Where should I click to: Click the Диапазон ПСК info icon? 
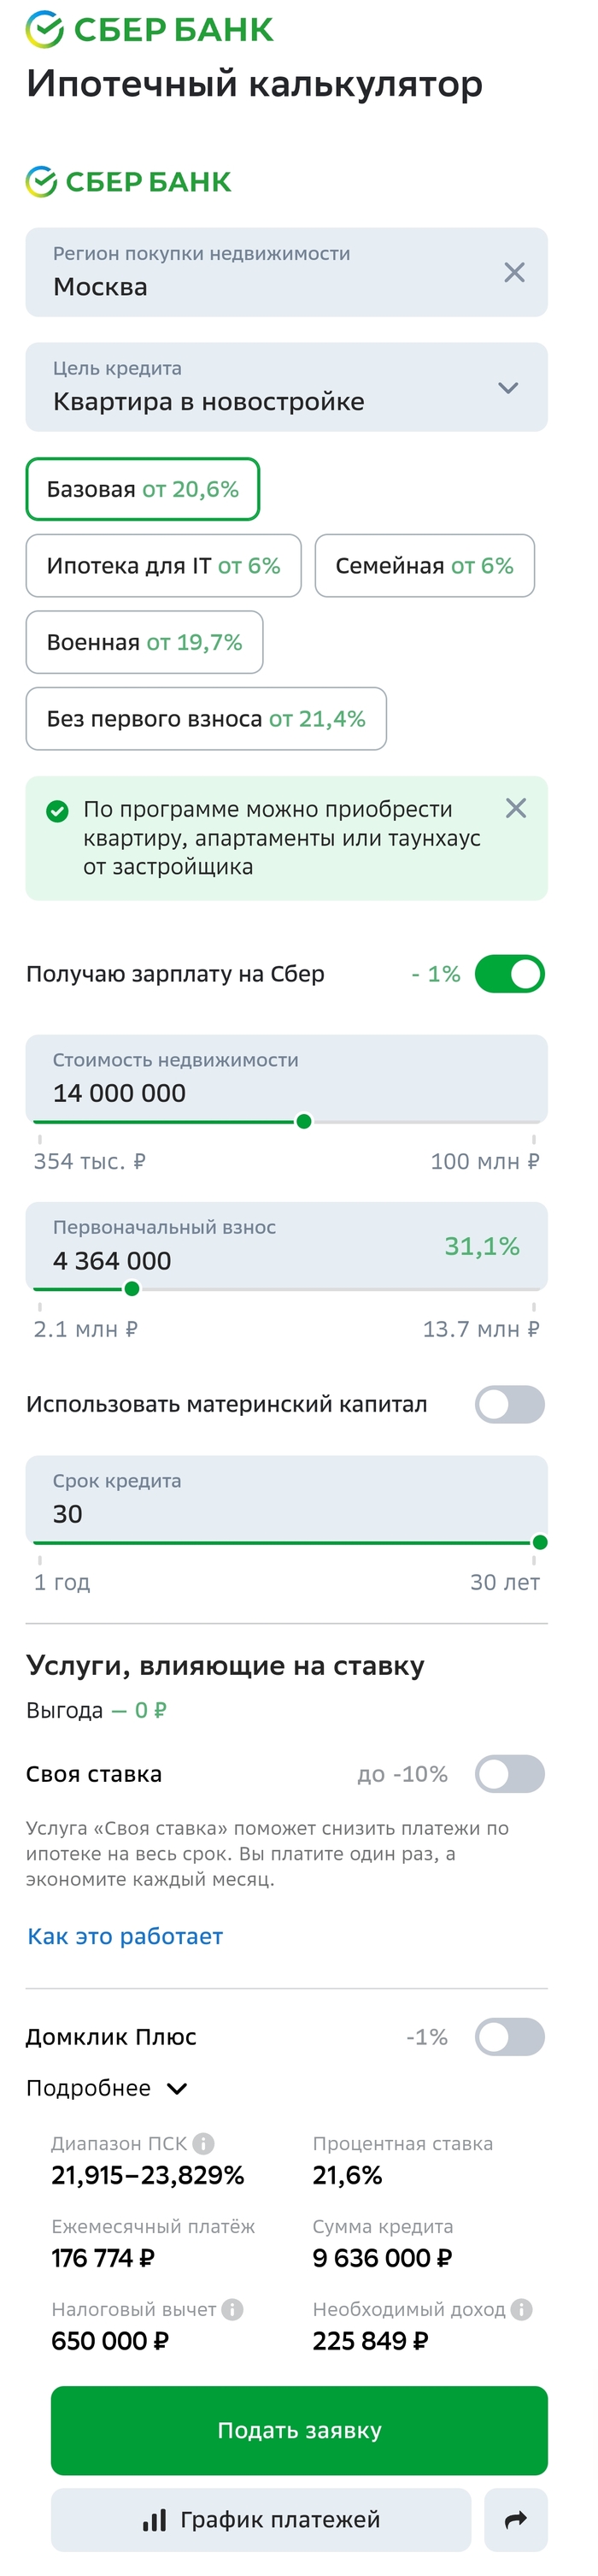tap(203, 2144)
